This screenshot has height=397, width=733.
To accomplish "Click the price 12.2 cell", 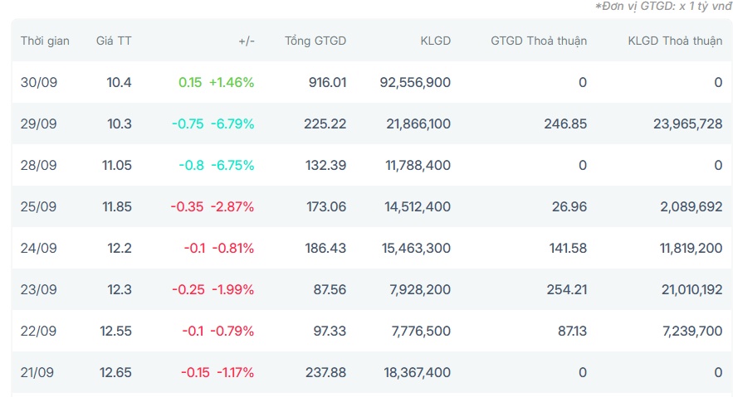I will tap(120, 249).
